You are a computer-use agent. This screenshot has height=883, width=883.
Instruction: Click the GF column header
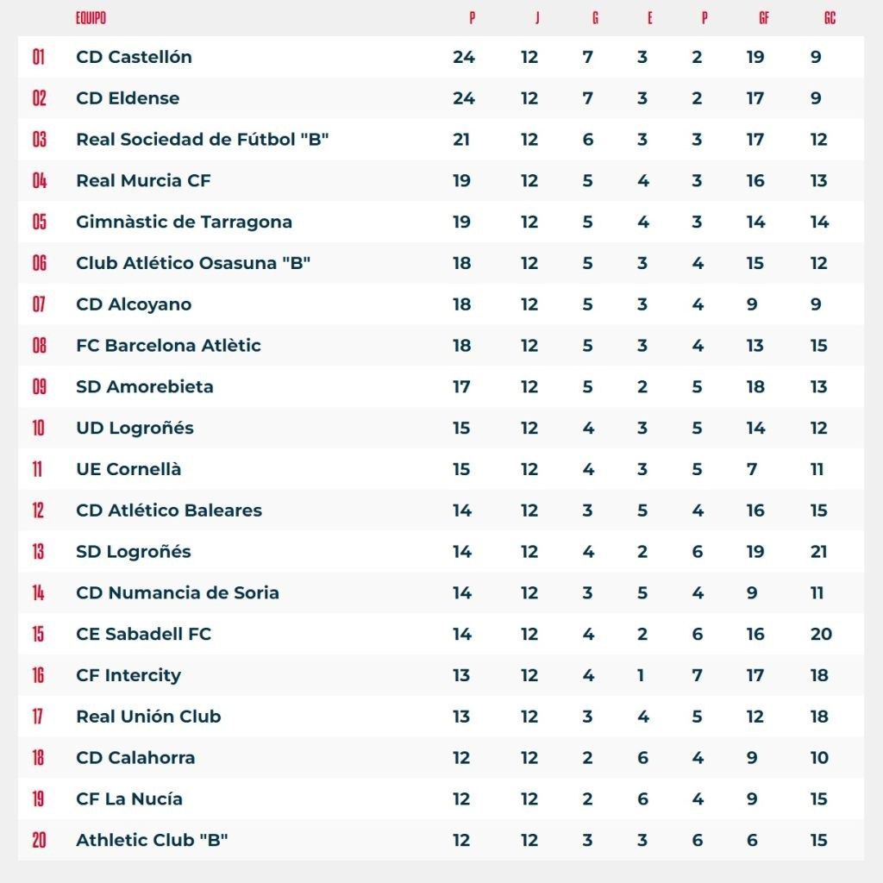tap(764, 18)
